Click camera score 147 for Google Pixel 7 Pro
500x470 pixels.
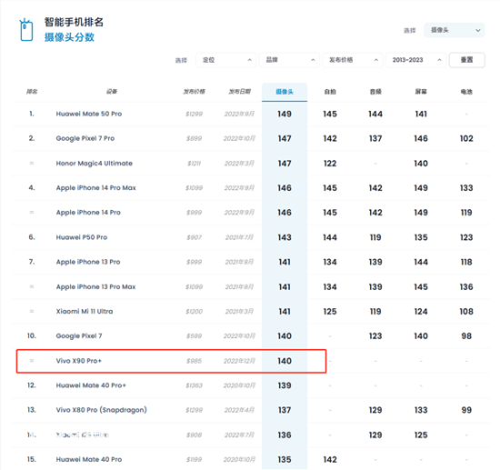(x=285, y=138)
